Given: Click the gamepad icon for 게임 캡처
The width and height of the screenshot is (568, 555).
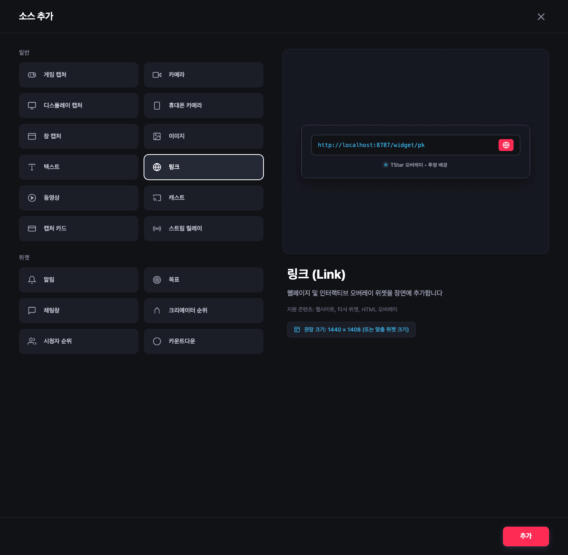Looking at the screenshot, I should (x=32, y=75).
